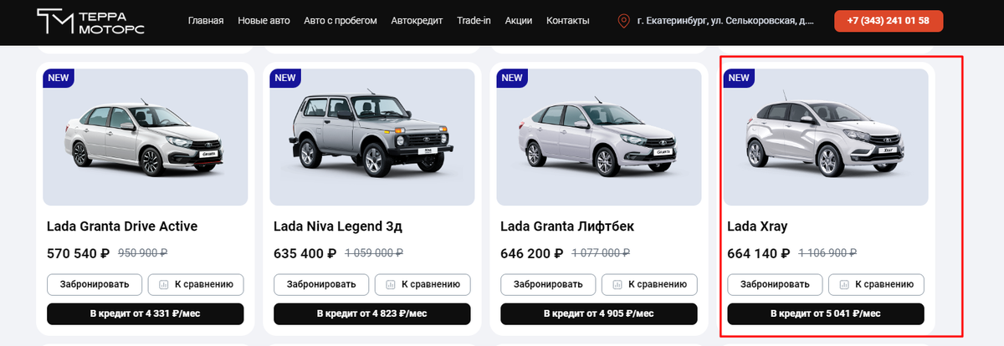Click the NEW badge on Lada Niva Legend
The image size is (1004, 346).
[x=285, y=78]
